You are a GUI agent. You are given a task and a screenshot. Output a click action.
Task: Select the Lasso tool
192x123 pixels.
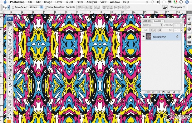10,32
